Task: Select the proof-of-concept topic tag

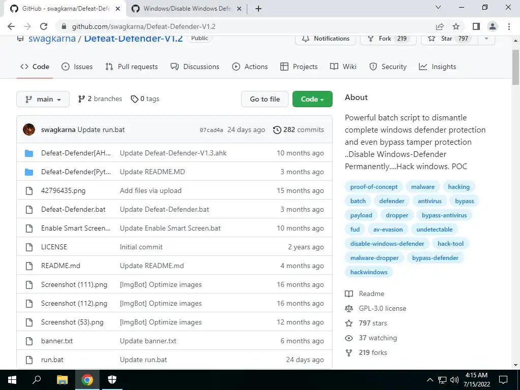Action: point(374,187)
